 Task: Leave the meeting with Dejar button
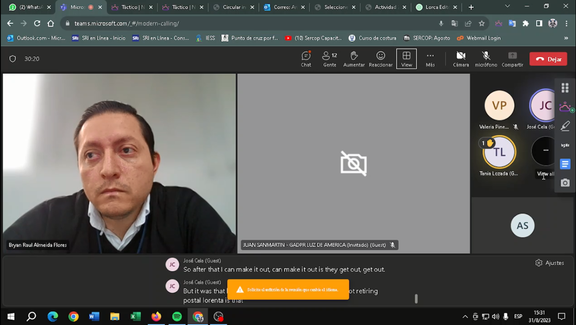click(548, 59)
